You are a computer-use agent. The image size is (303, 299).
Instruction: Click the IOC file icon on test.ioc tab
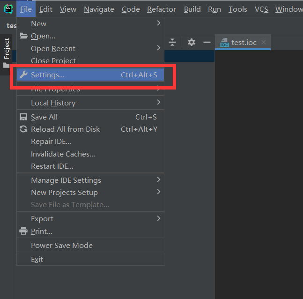pos(224,42)
